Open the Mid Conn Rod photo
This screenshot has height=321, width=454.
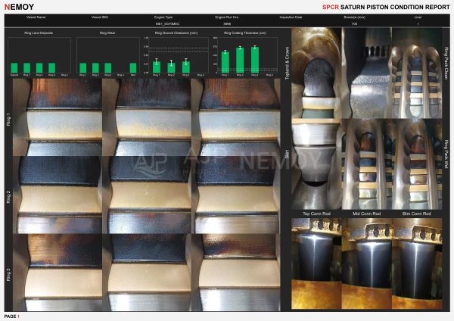[367, 263]
